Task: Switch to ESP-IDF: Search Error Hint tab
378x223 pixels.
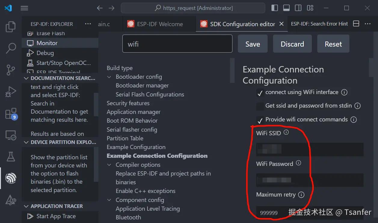Action: pyautogui.click(x=319, y=24)
